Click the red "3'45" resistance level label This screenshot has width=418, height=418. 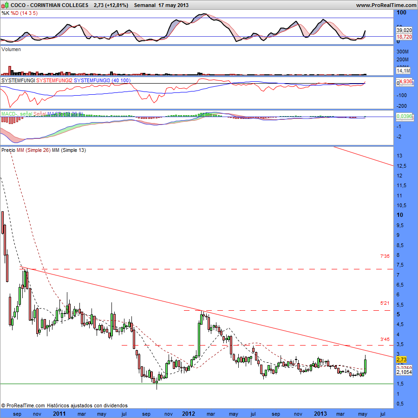385,340
